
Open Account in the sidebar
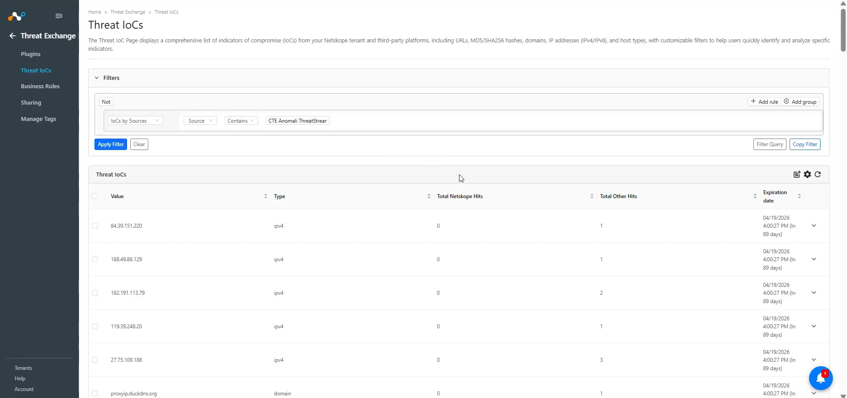pyautogui.click(x=24, y=389)
